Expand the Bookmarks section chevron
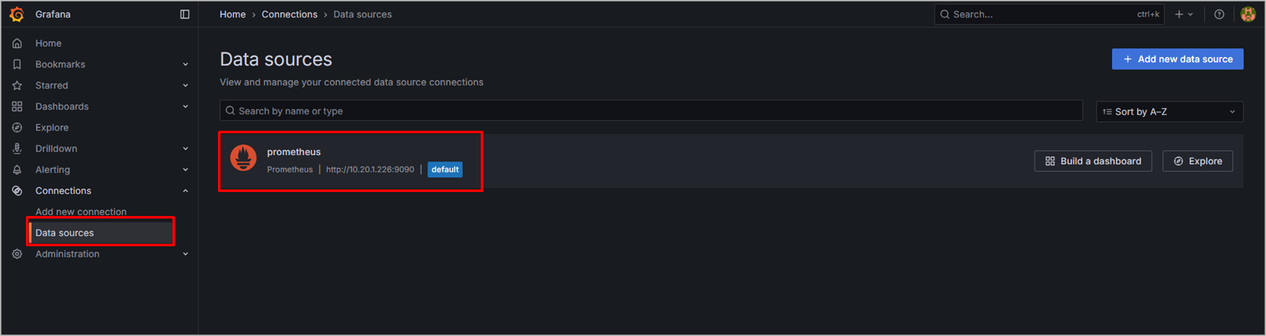 (185, 64)
